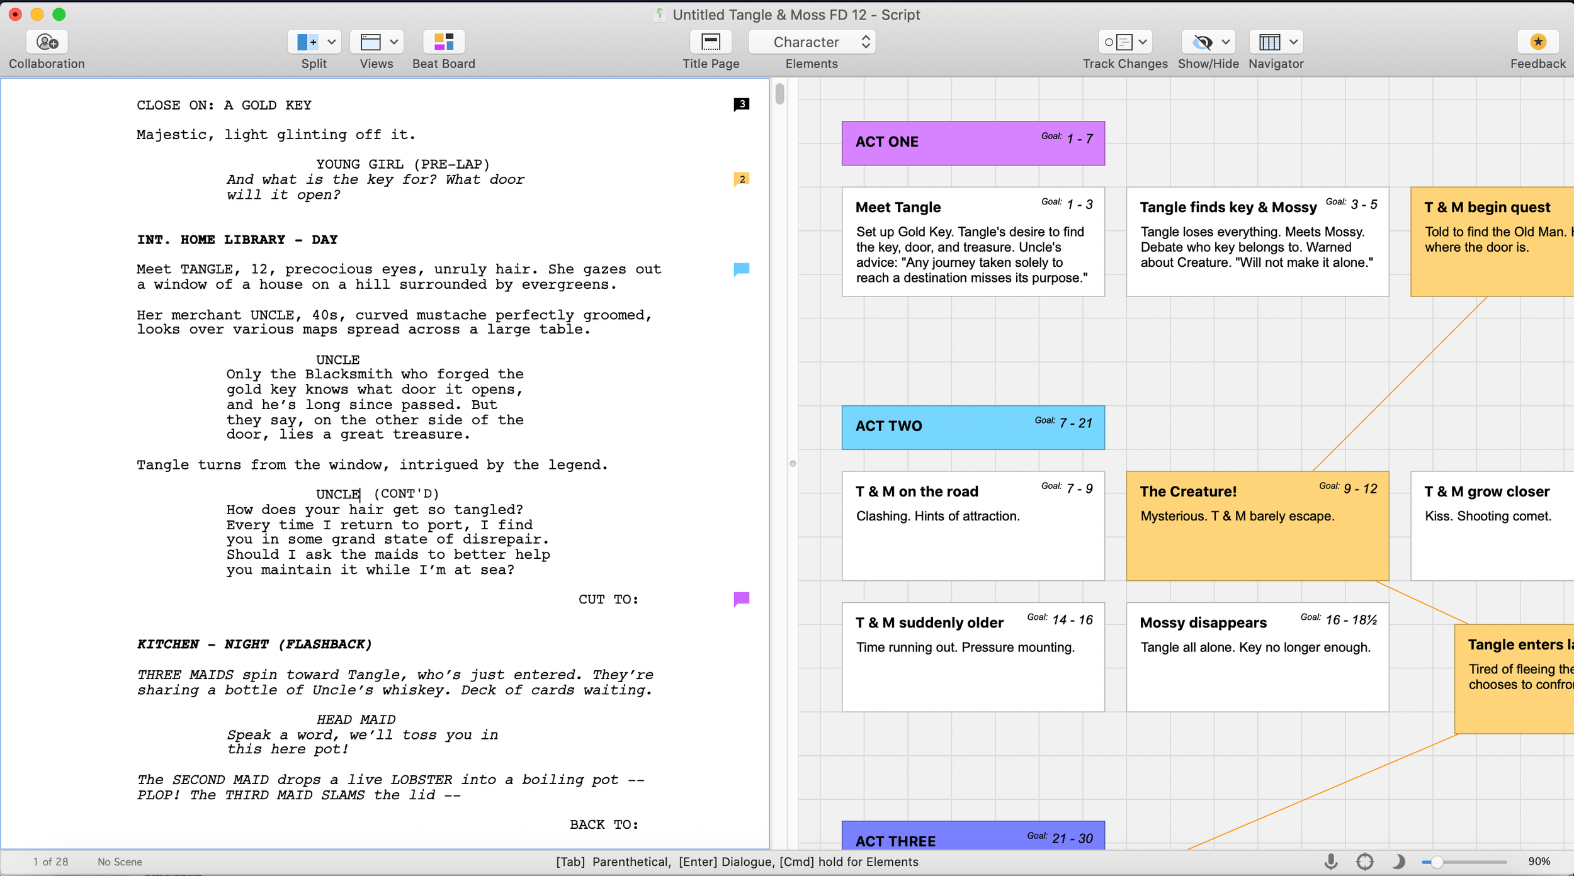Click the UNCLE (CONT'D) character line

pyautogui.click(x=377, y=494)
